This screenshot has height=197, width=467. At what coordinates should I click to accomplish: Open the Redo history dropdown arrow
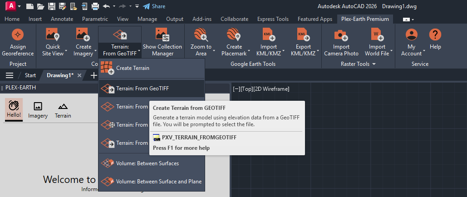click(130, 6)
